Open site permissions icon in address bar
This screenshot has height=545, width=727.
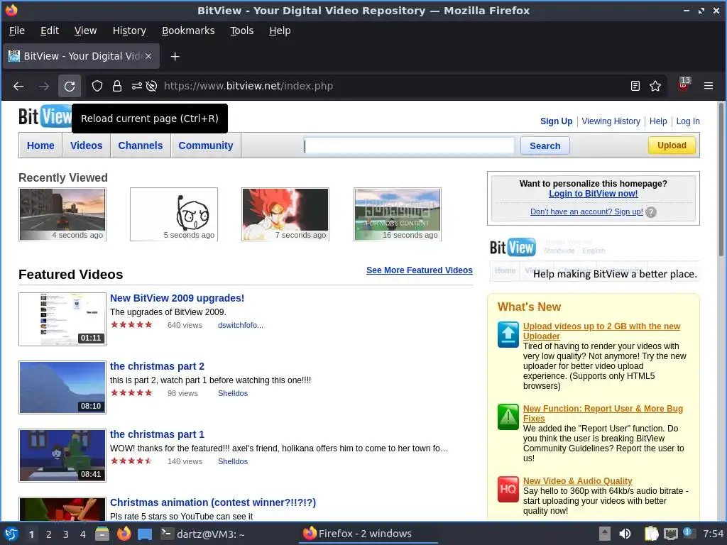pyautogui.click(x=137, y=86)
